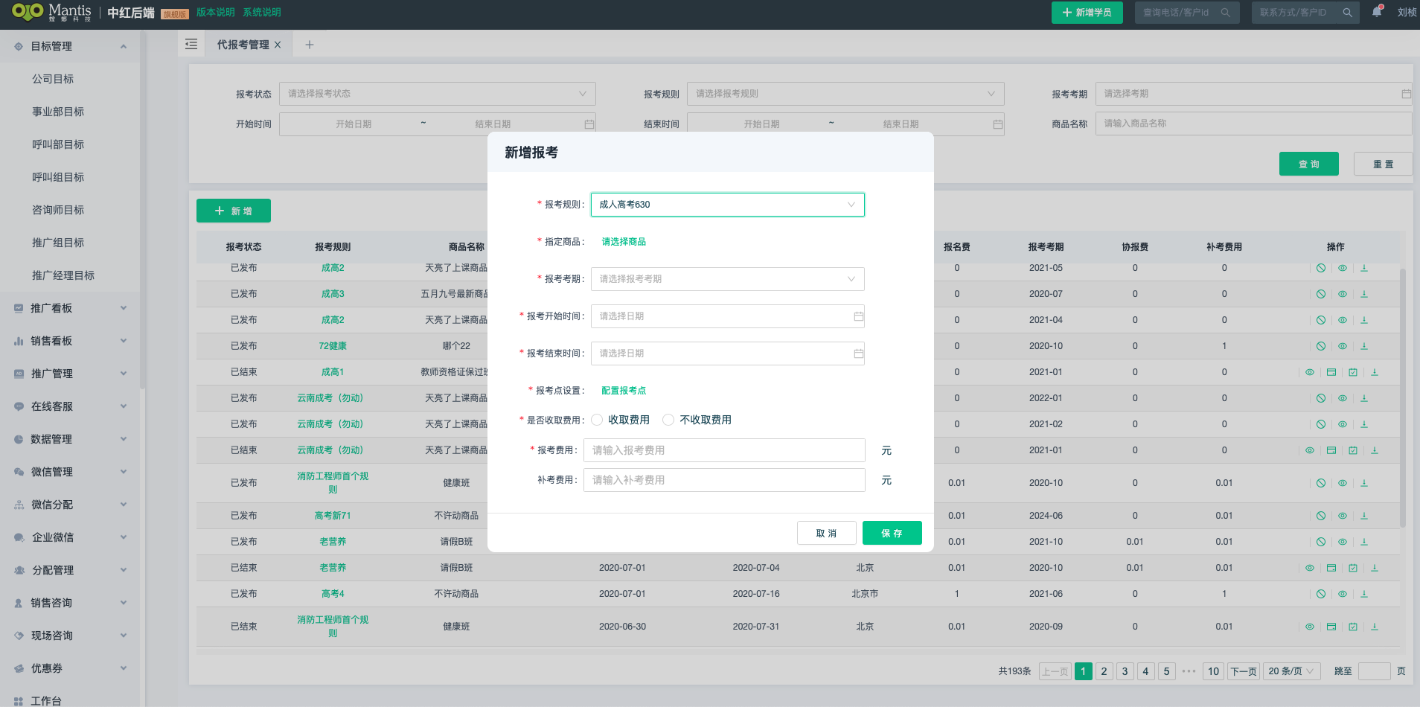Open 报考状态 filter dropdown

(438, 94)
